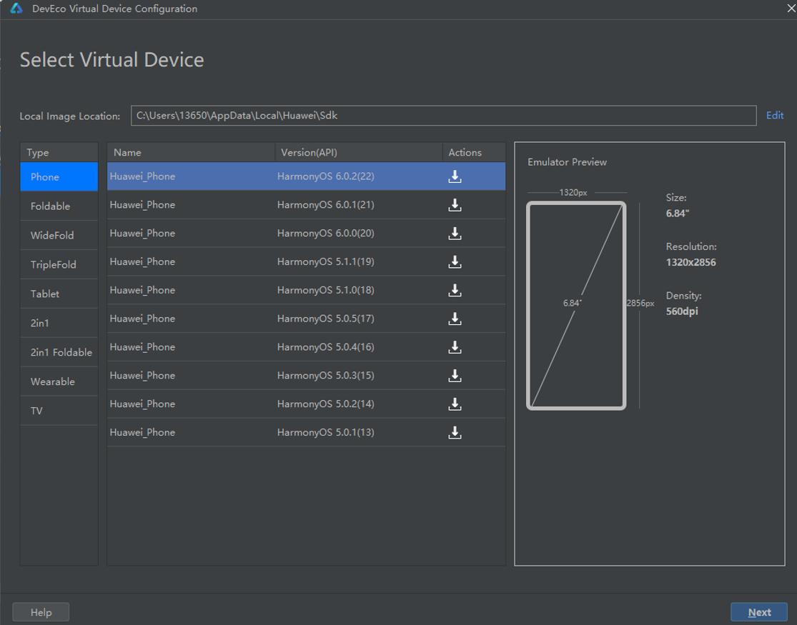Download HarmonyOS 6.0.1(21) phone image
The height and width of the screenshot is (625, 797).
[x=455, y=205]
